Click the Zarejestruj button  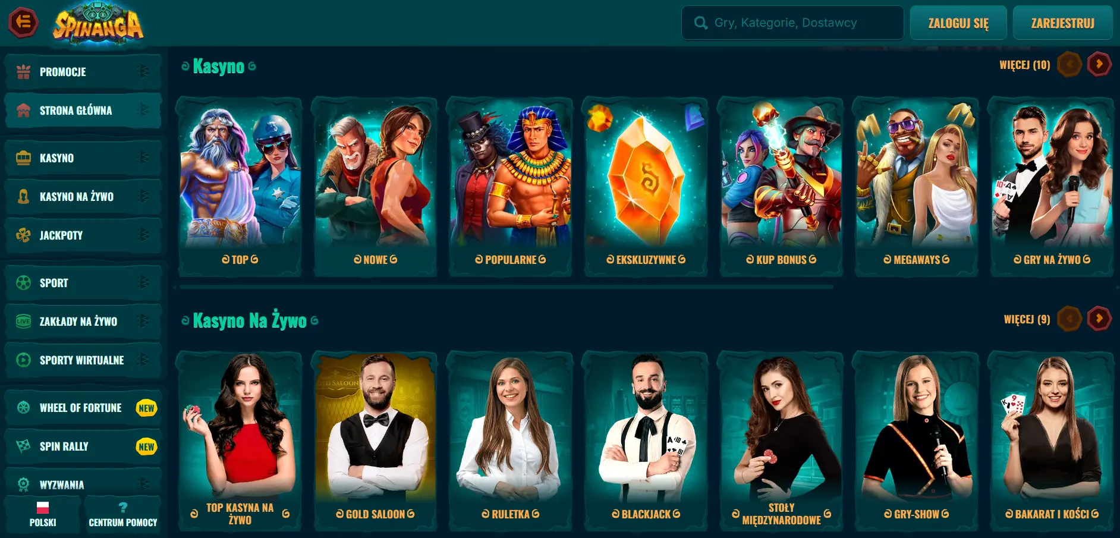click(1062, 23)
